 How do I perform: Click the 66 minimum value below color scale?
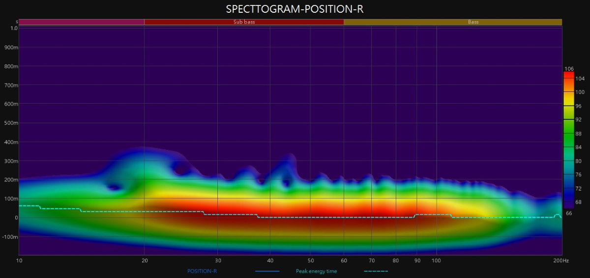pyautogui.click(x=569, y=213)
